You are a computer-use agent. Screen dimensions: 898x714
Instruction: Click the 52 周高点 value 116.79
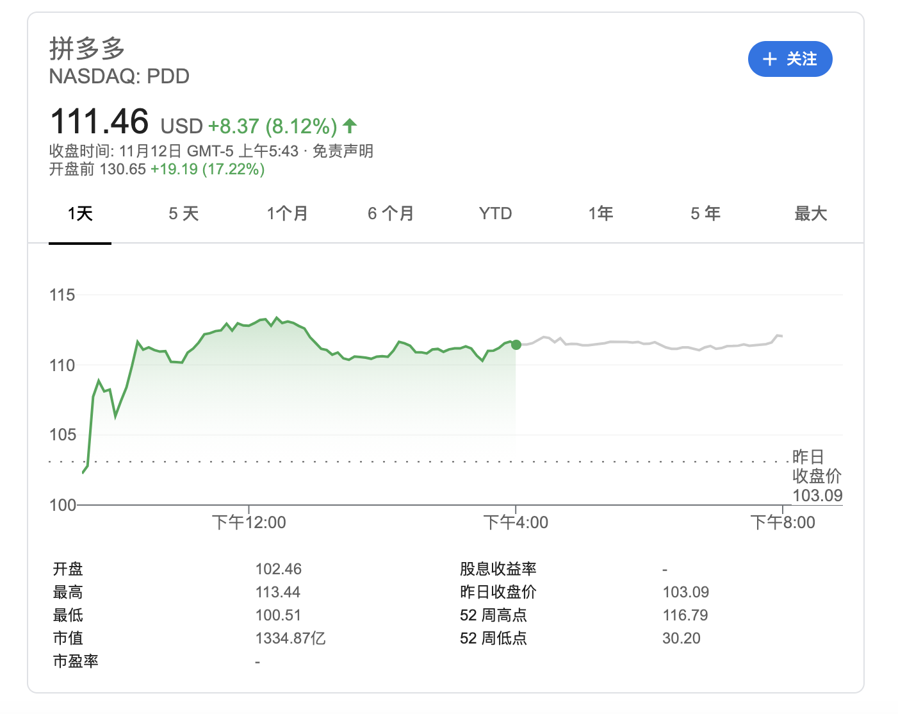[x=685, y=615]
